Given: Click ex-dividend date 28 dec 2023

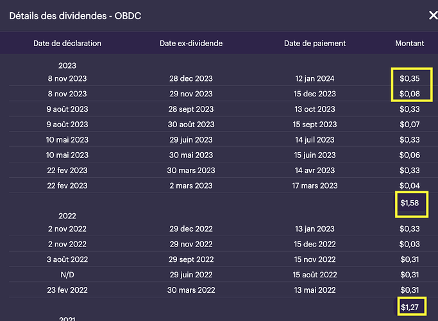Looking at the screenshot, I should point(191,78).
